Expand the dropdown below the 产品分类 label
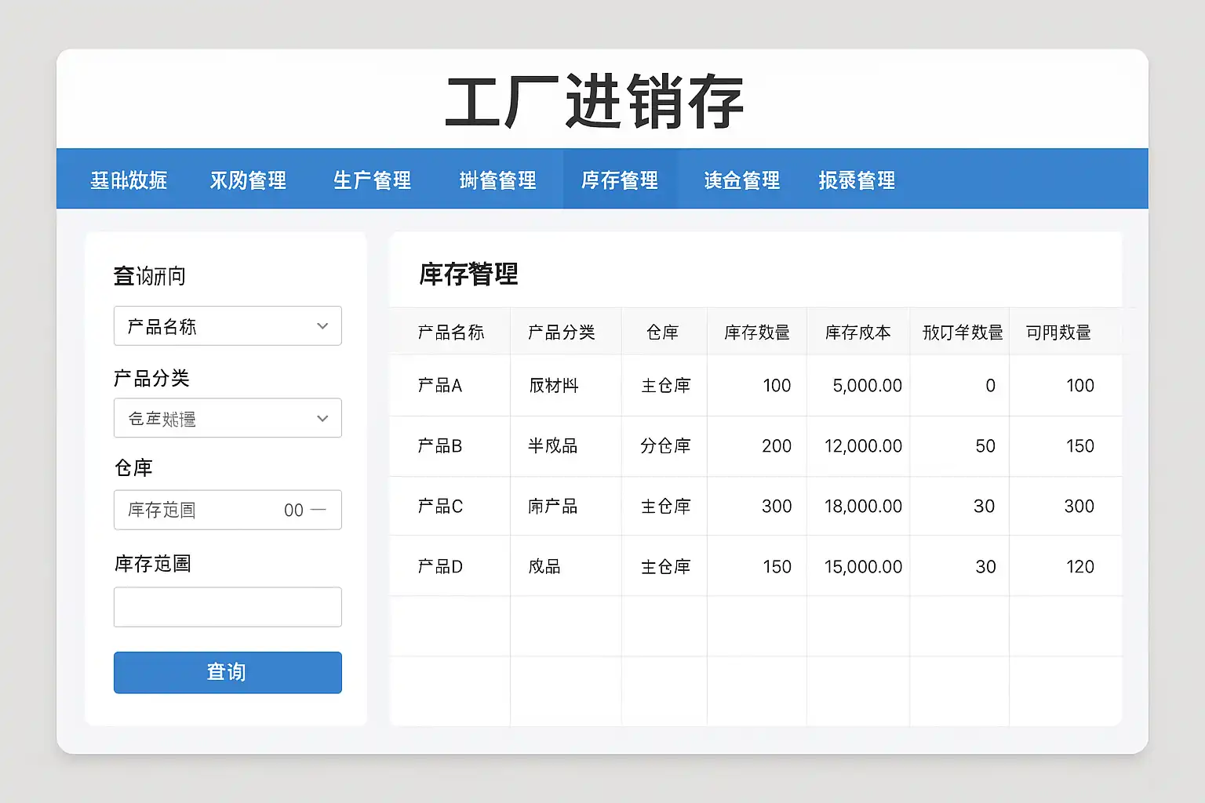 [x=227, y=419]
